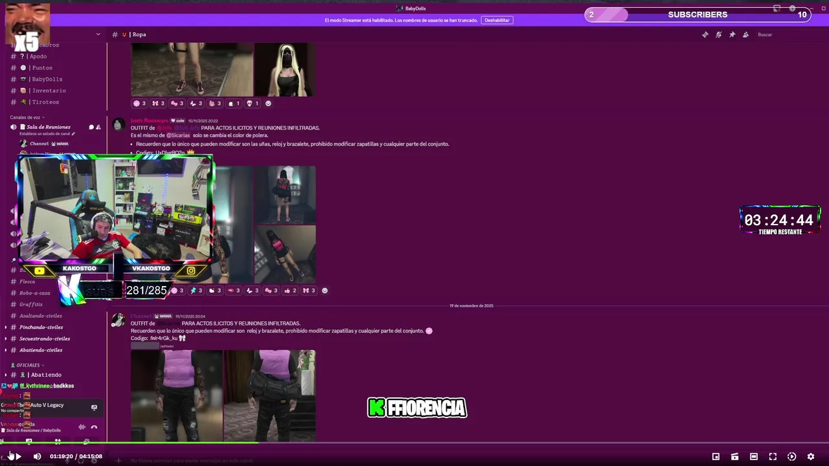Image resolution: width=829 pixels, height=466 pixels.
Task: Switch player to theater mode
Action: (x=753, y=456)
